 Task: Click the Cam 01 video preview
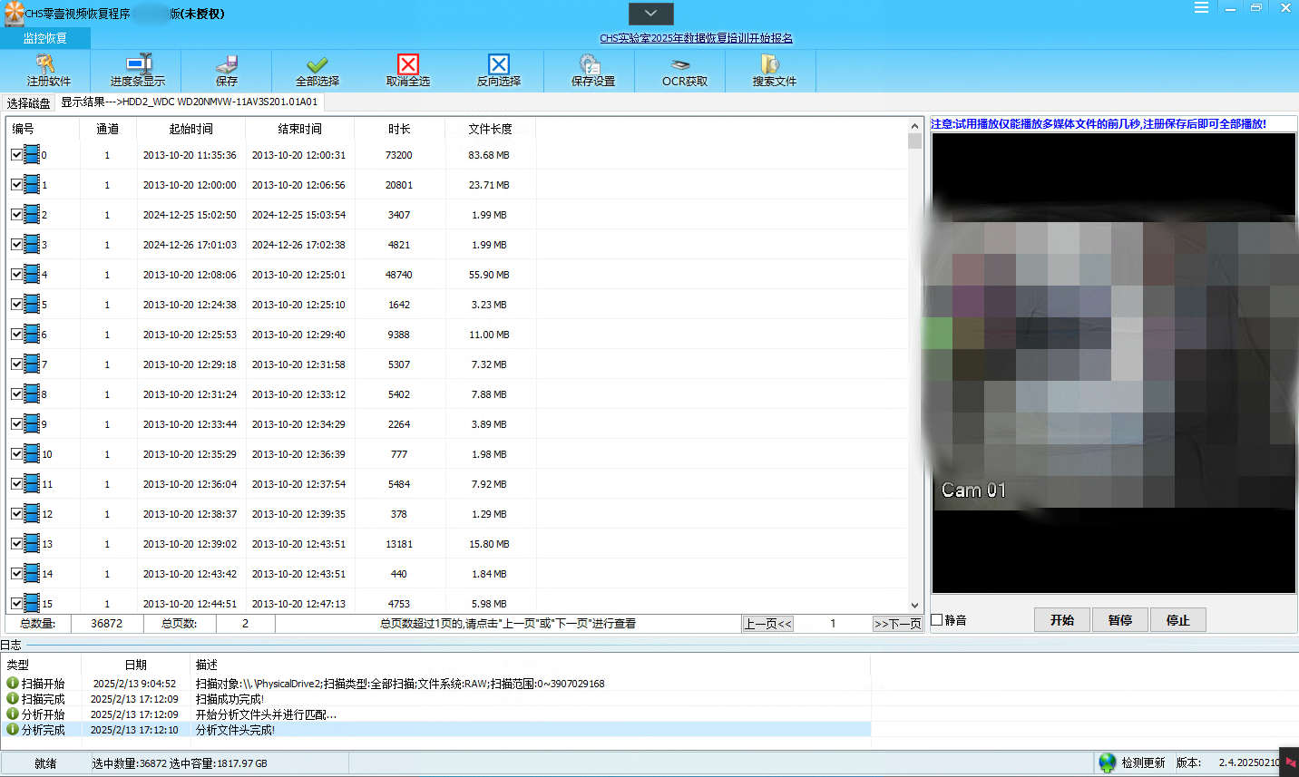pyautogui.click(x=1114, y=364)
